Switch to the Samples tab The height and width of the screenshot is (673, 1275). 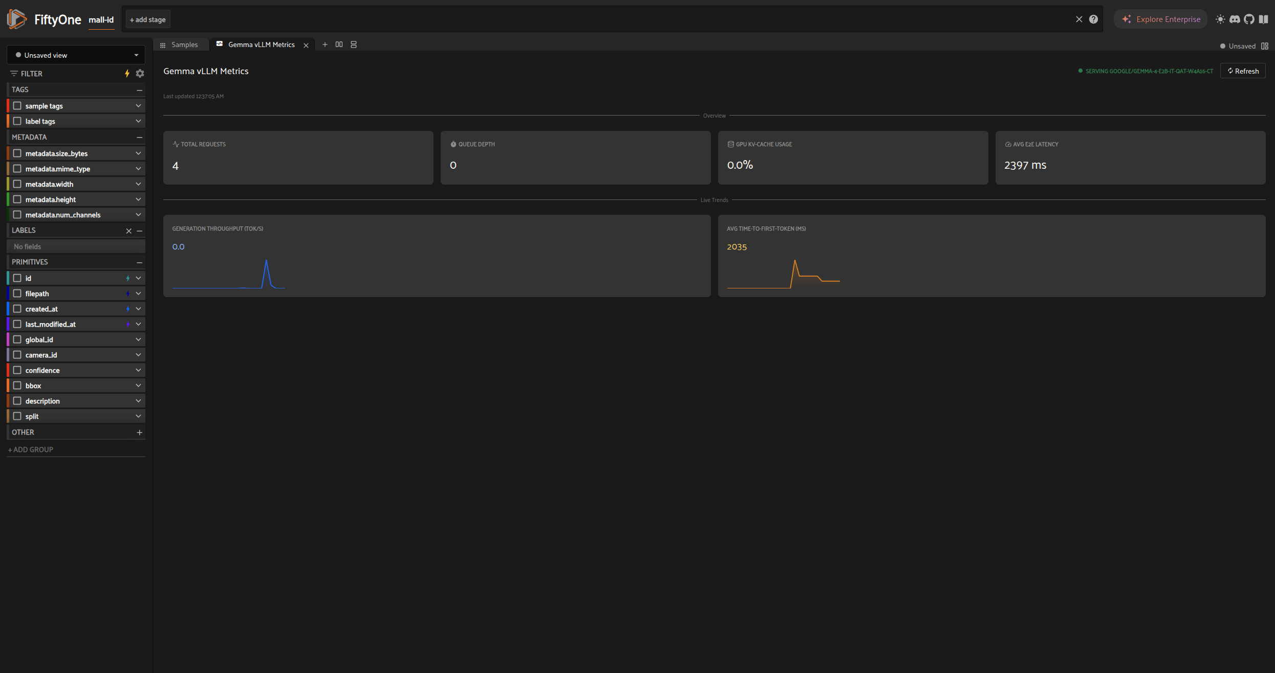pos(181,44)
